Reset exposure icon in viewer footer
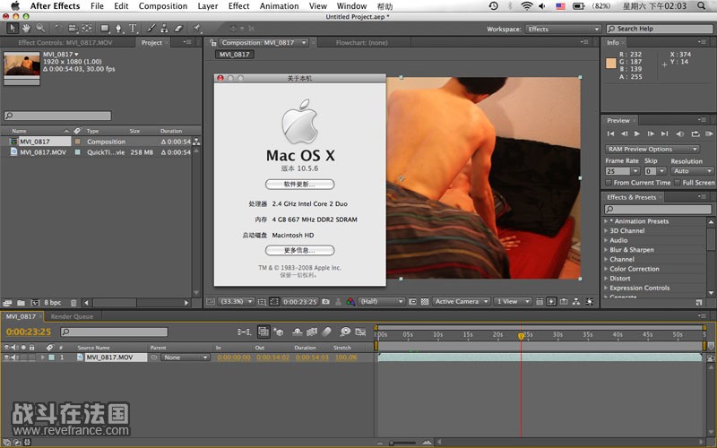Image resolution: width=717 pixels, height=448 pixels. click(590, 302)
